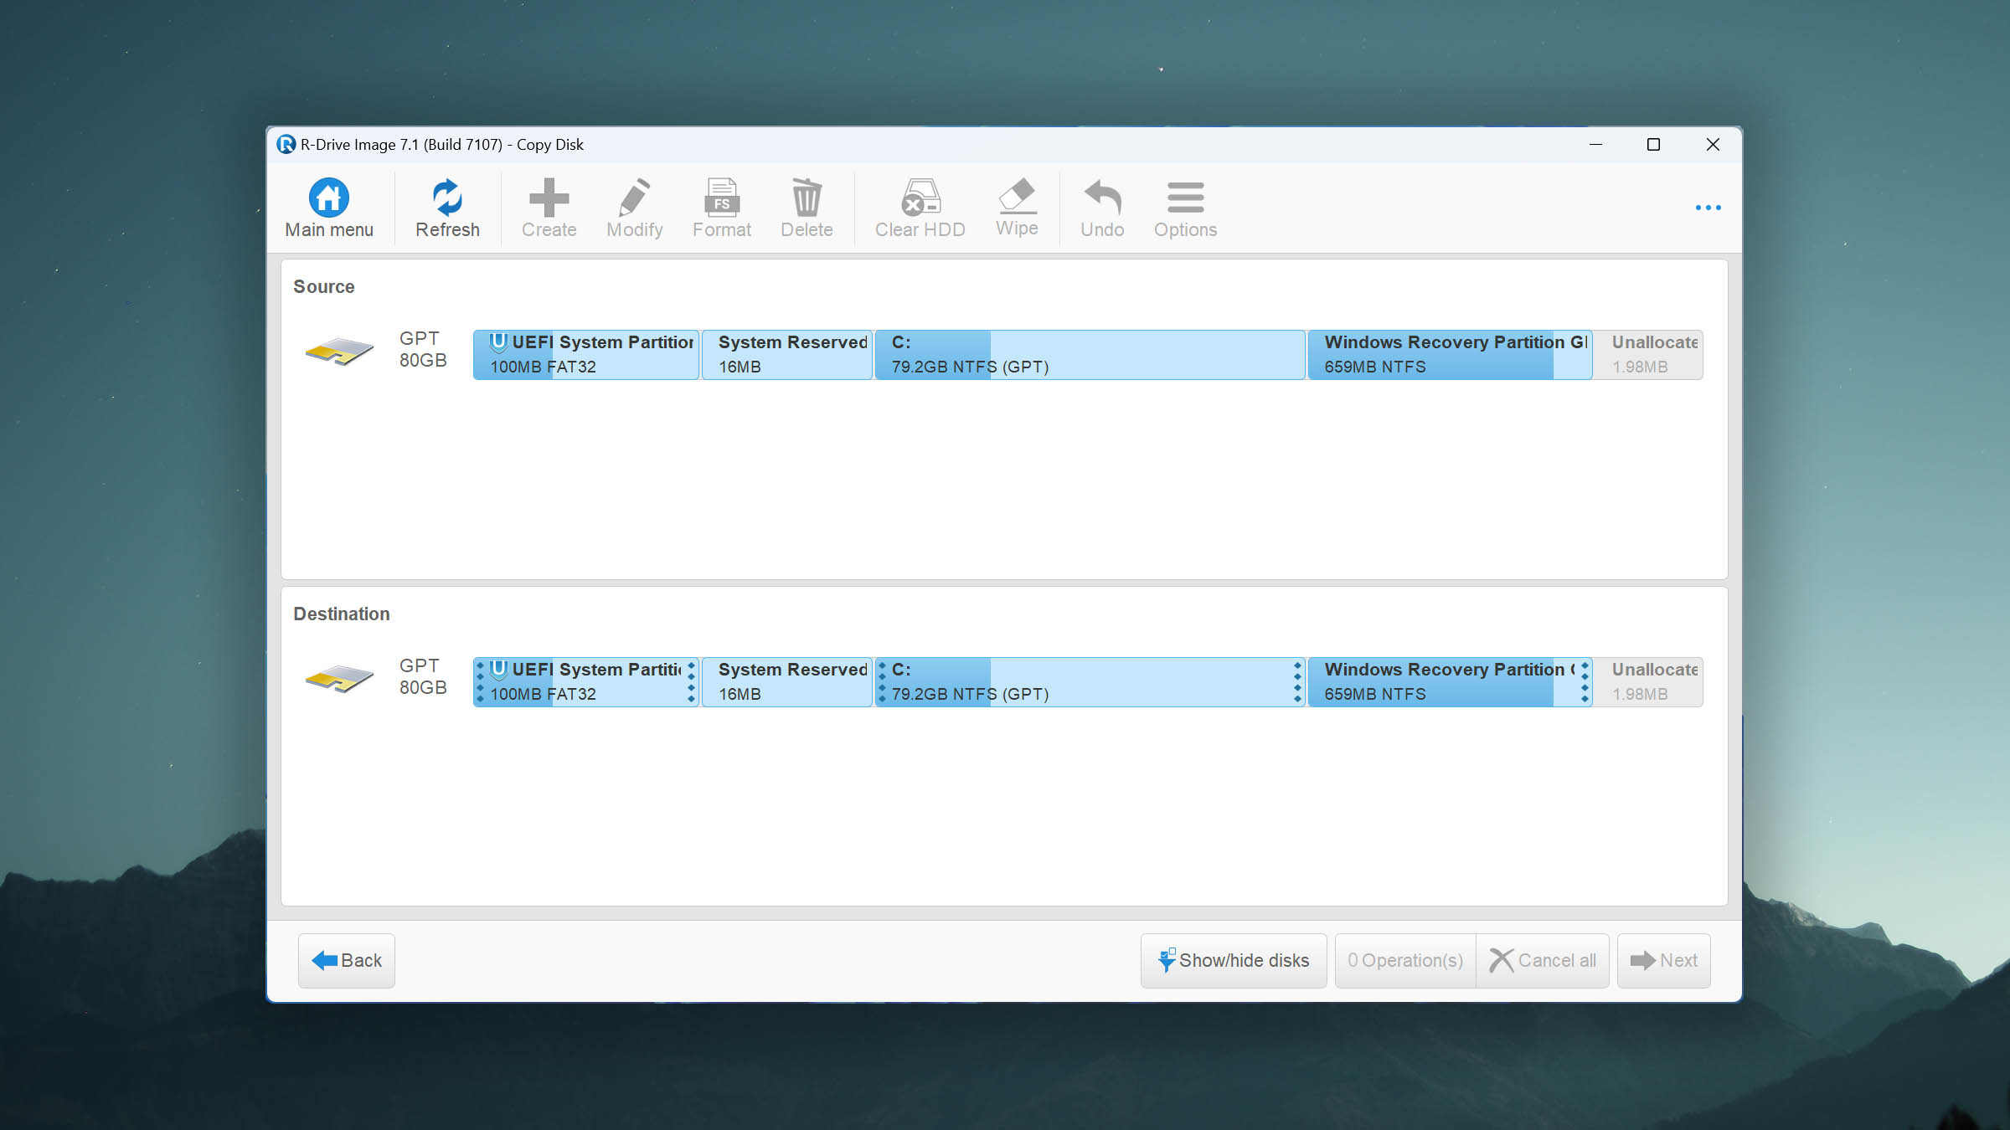Click Source GPT 80GB disk label
Screen dimensions: 2010x1130
(x=423, y=349)
